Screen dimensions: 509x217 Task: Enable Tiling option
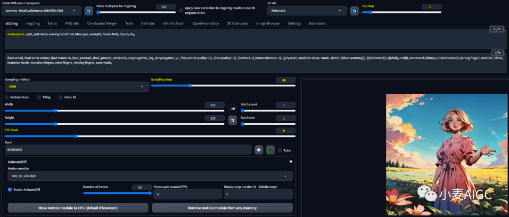coord(39,97)
